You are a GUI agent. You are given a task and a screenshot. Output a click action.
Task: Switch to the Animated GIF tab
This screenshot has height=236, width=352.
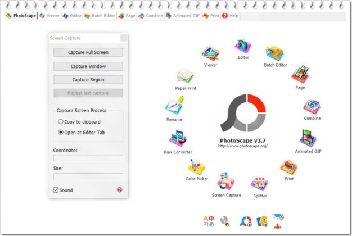(x=183, y=16)
